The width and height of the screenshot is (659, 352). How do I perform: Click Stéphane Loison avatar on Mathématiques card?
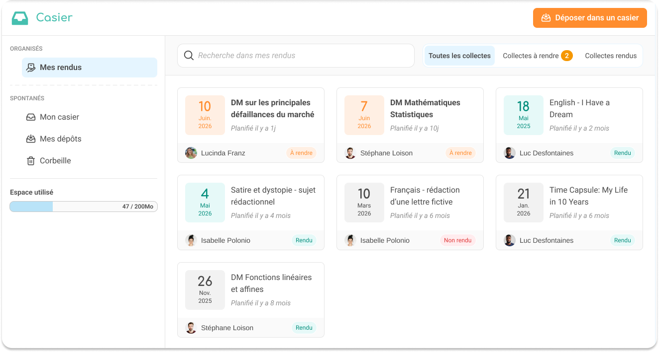click(350, 153)
